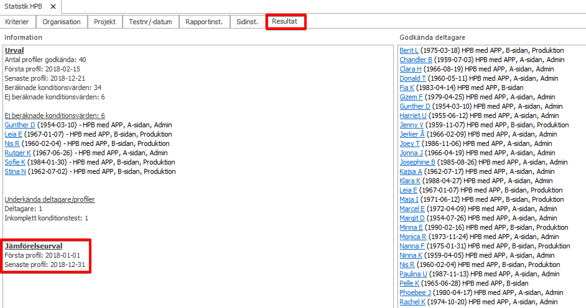Click 'Första profil: 2018-01-01' line
Screen dimensions: 586x308
click(x=42, y=255)
